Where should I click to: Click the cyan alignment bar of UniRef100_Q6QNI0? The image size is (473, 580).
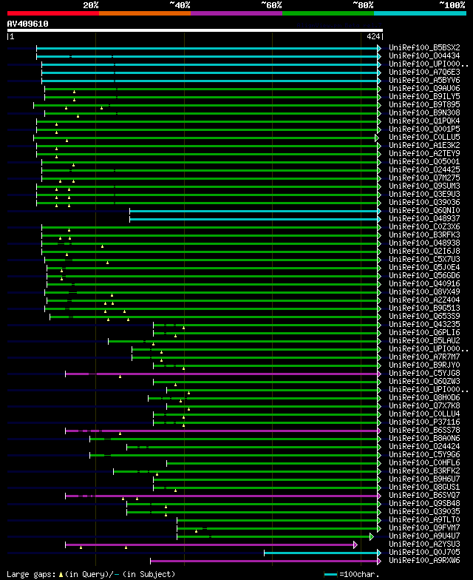pos(253,212)
